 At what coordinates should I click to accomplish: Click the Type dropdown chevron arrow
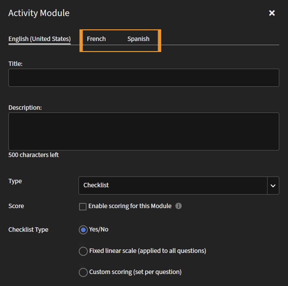tap(273, 185)
